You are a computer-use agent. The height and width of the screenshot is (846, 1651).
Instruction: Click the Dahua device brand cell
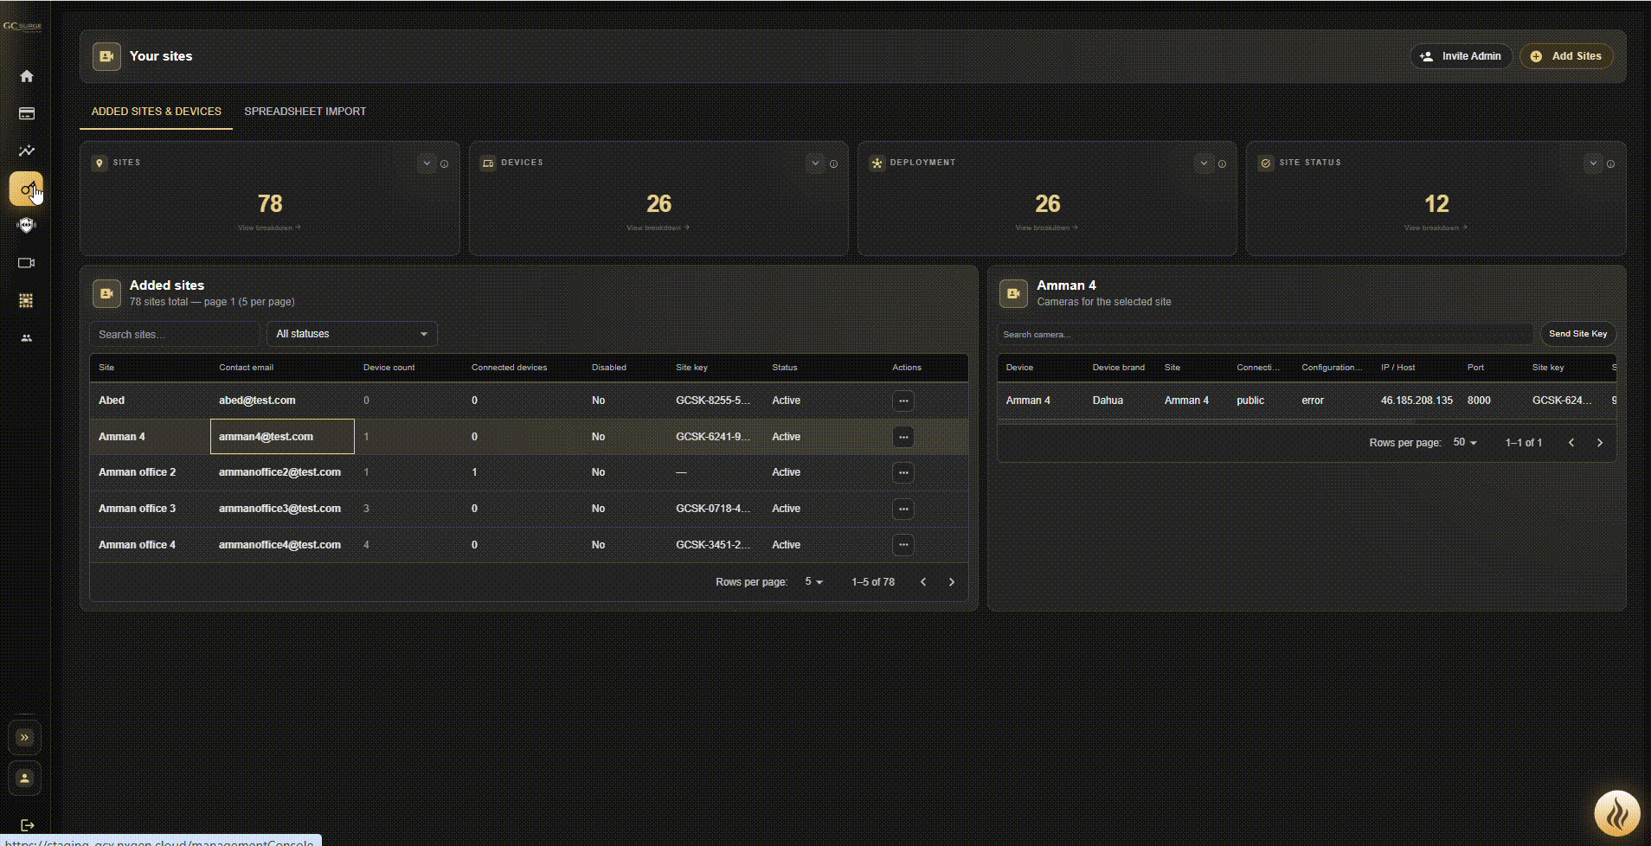tap(1108, 401)
